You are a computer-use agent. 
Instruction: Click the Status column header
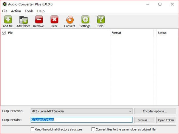162,33
